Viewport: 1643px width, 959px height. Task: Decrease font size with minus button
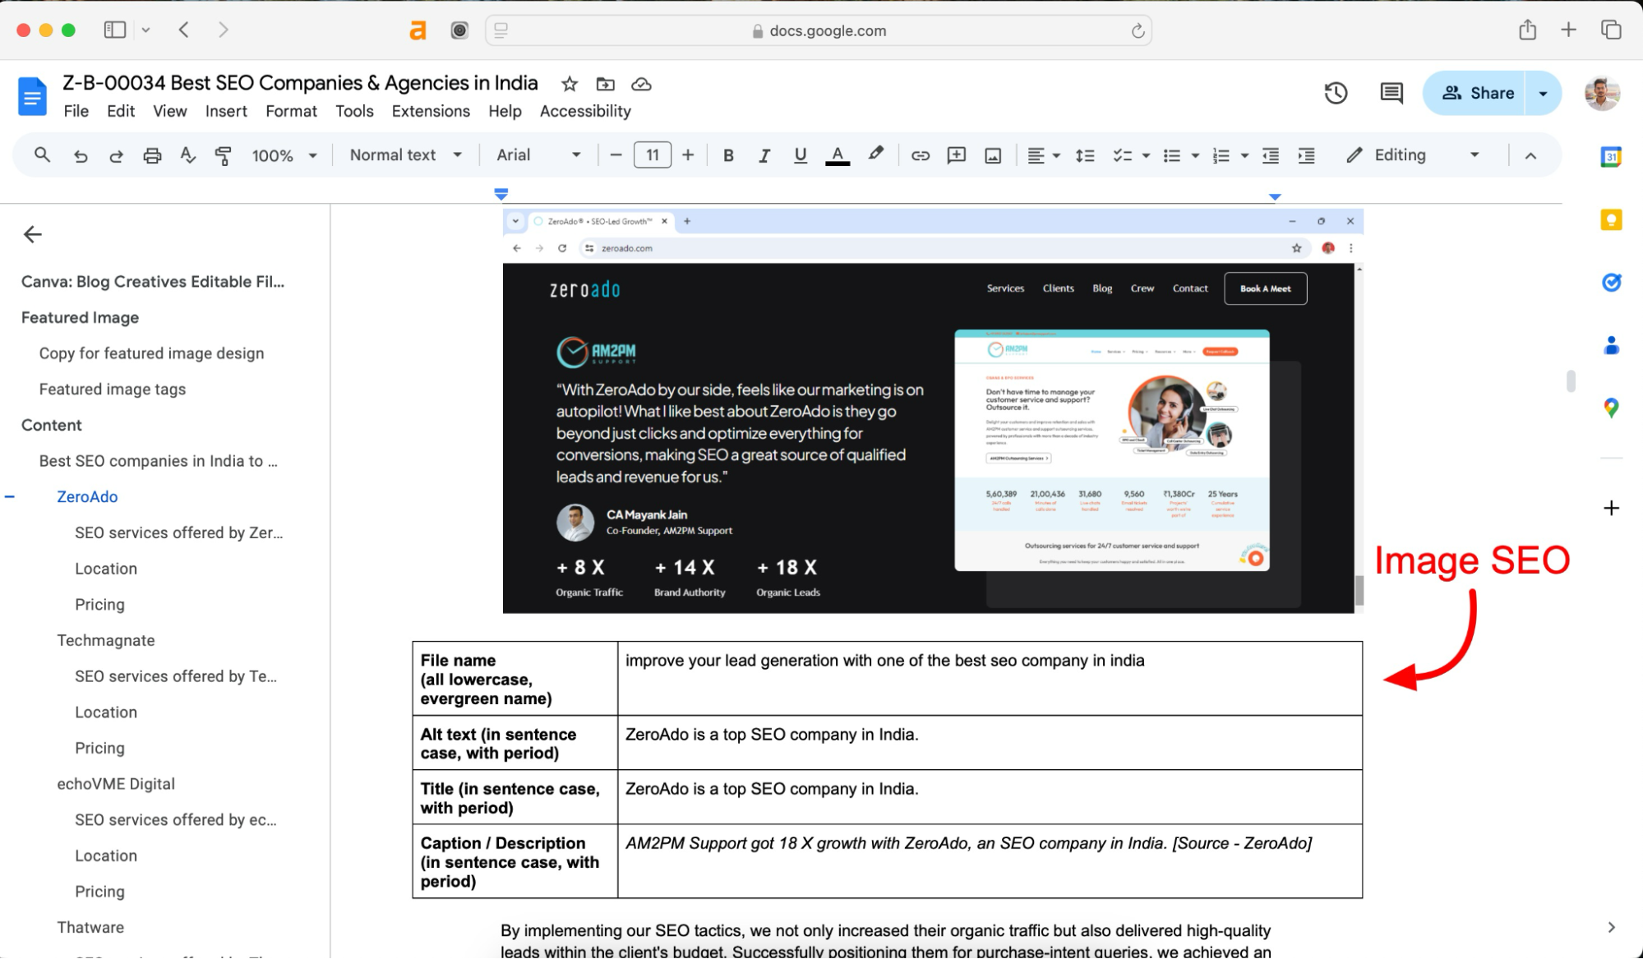(616, 155)
